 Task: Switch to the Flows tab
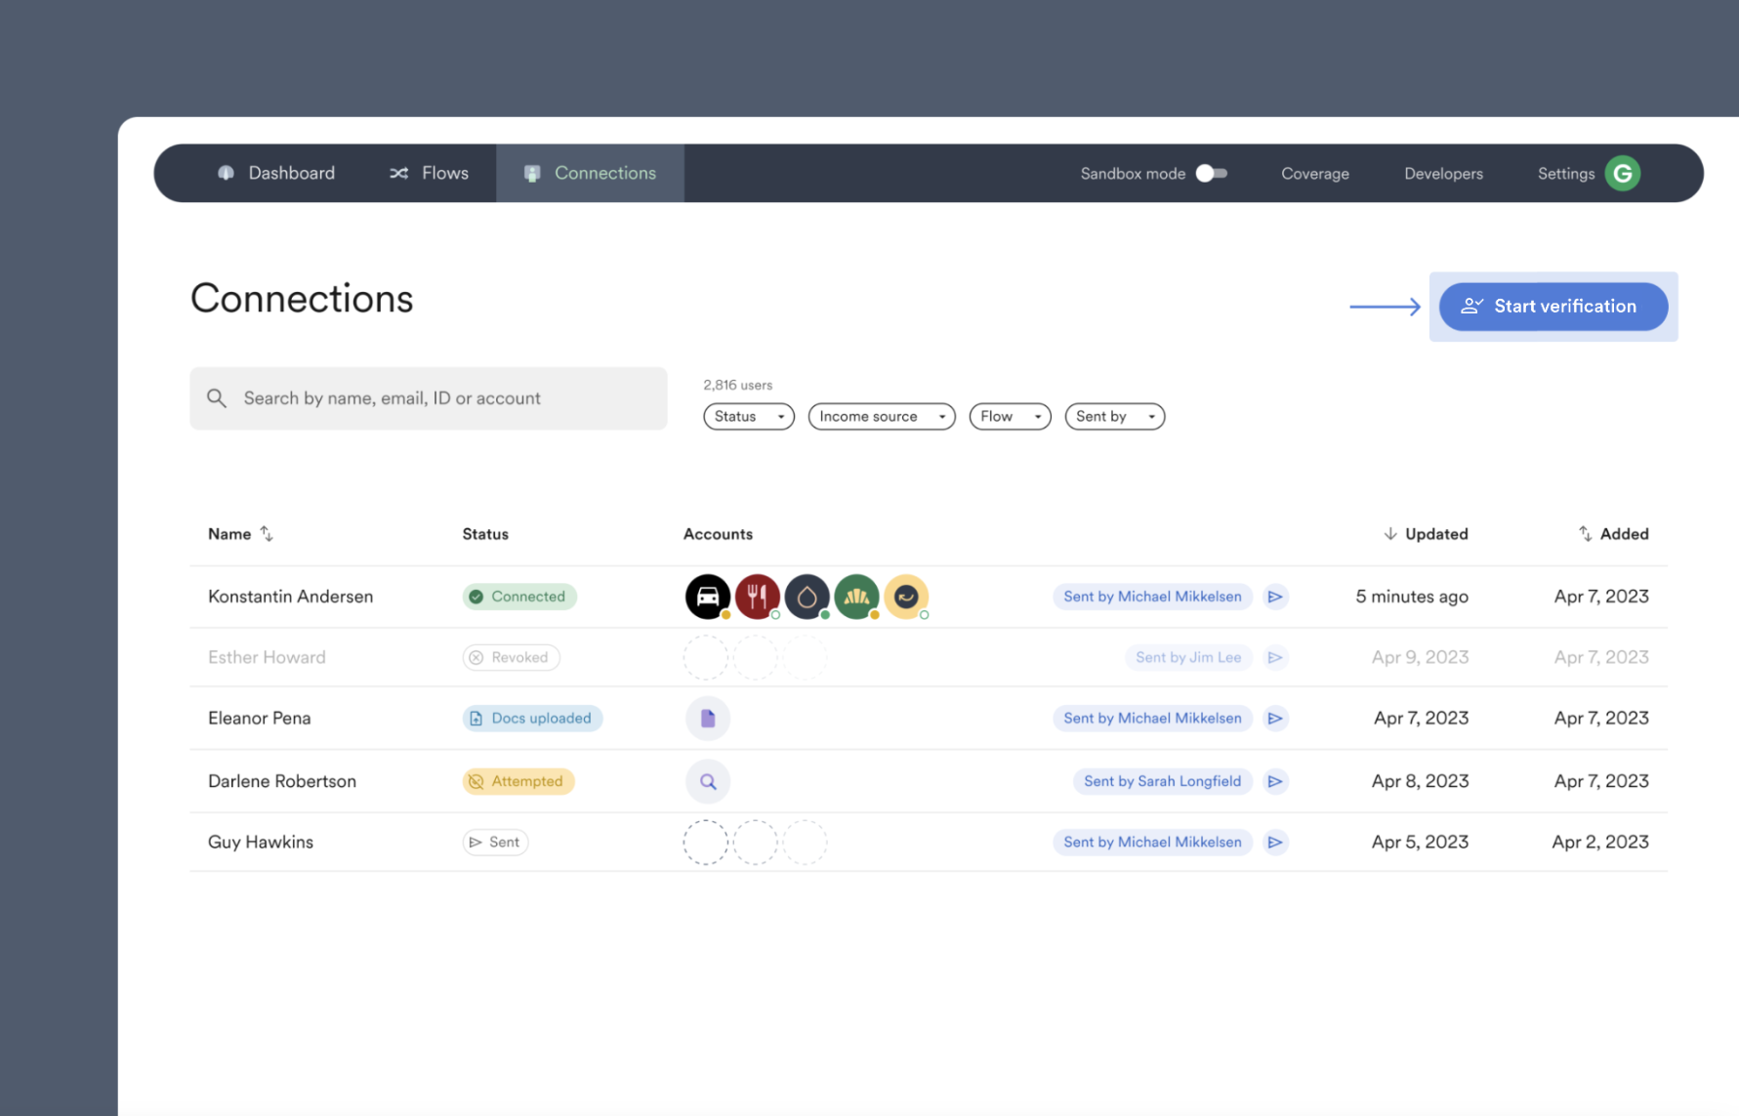click(429, 174)
